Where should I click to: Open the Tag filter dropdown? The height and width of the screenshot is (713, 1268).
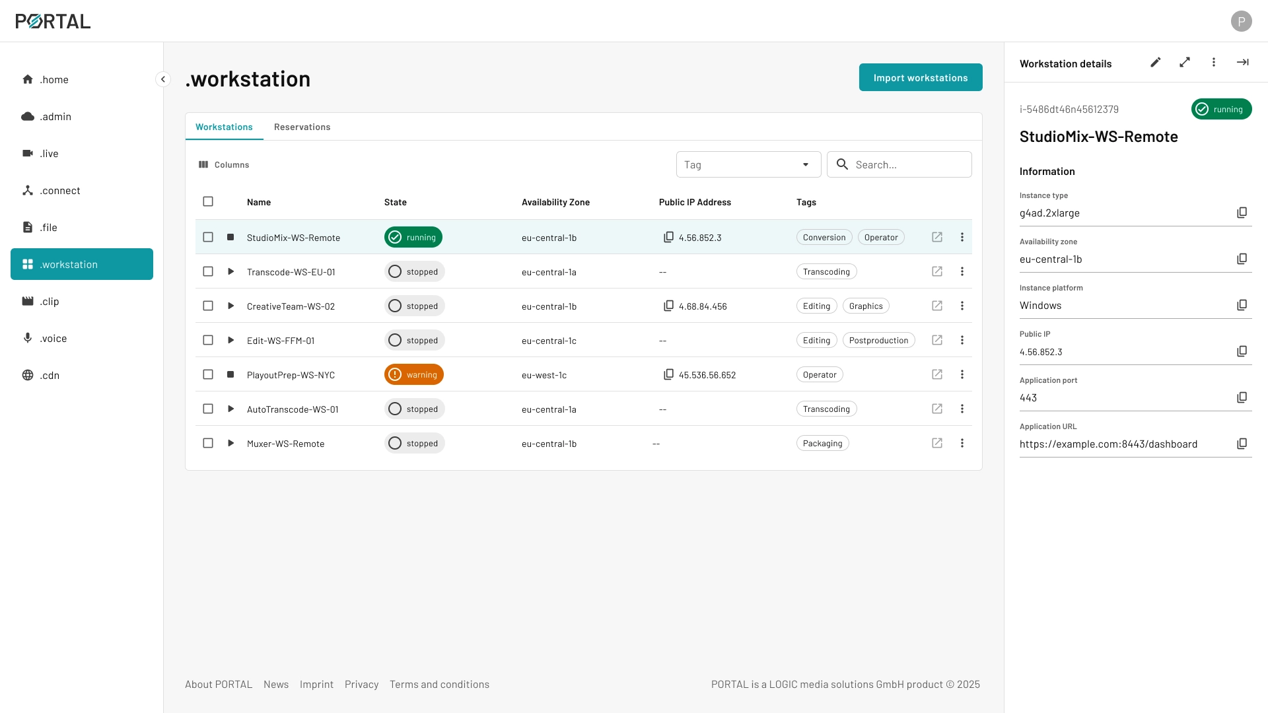click(x=748, y=164)
